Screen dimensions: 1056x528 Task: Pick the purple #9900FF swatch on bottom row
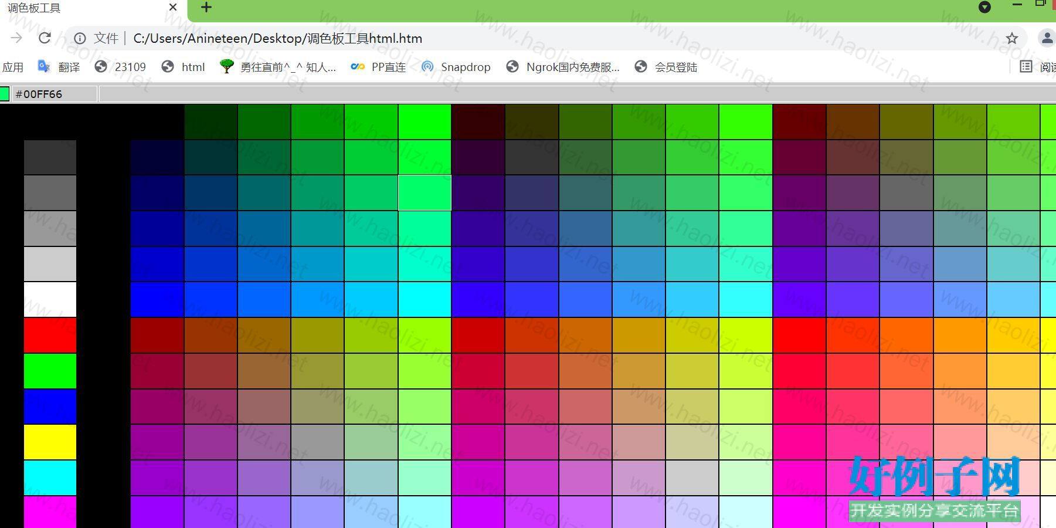click(x=157, y=512)
